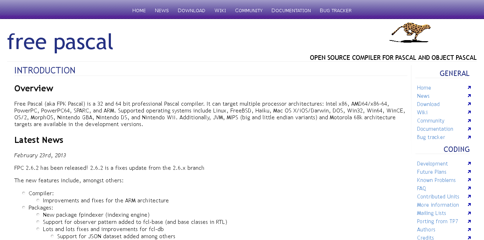
Task: Go to the sidebar Documentation link
Action: [x=435, y=129]
